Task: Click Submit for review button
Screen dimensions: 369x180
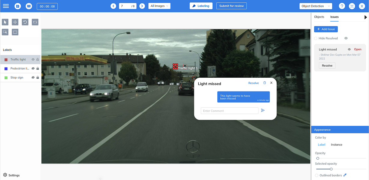Action: [231, 6]
